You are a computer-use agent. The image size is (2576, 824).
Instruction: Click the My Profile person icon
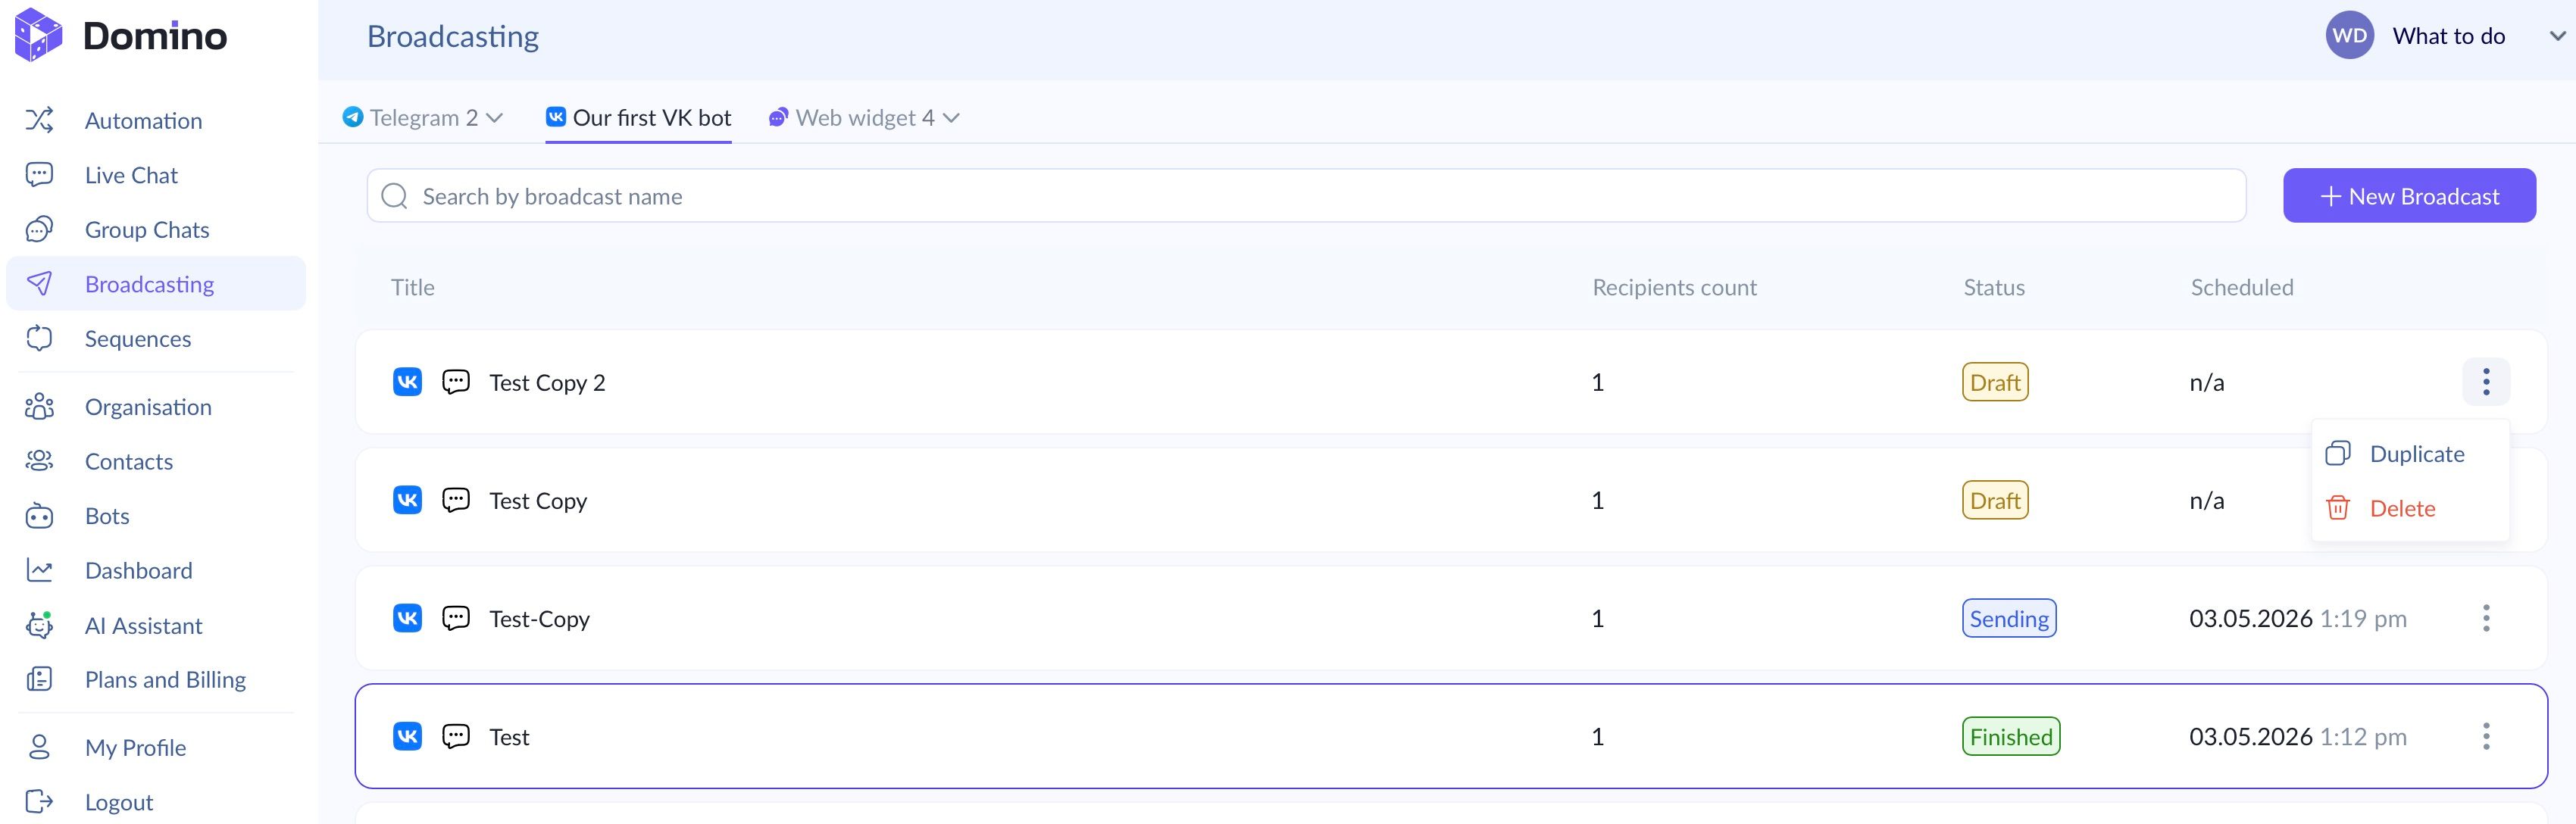click(39, 747)
